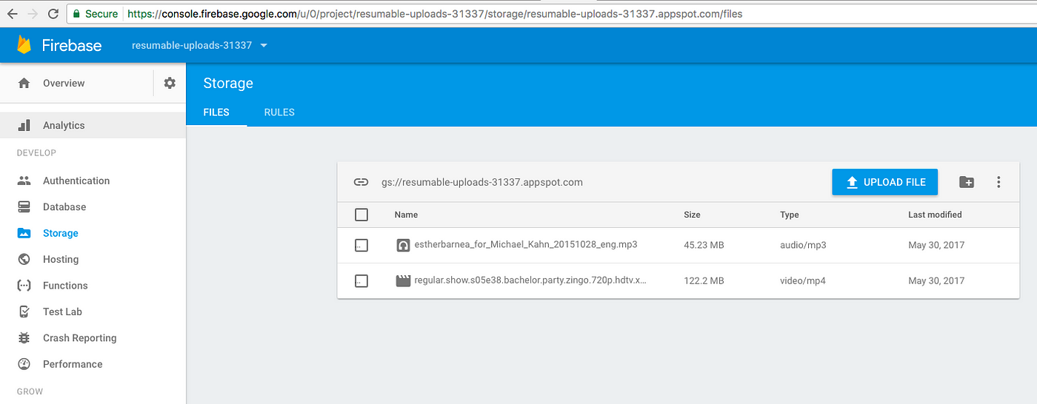The image size is (1037, 404).
Task: Click the Authentication people icon
Action: point(24,181)
